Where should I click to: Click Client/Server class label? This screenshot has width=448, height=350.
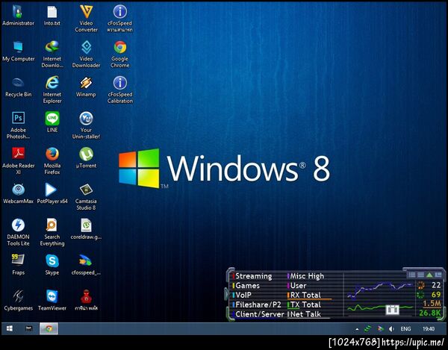point(260,314)
